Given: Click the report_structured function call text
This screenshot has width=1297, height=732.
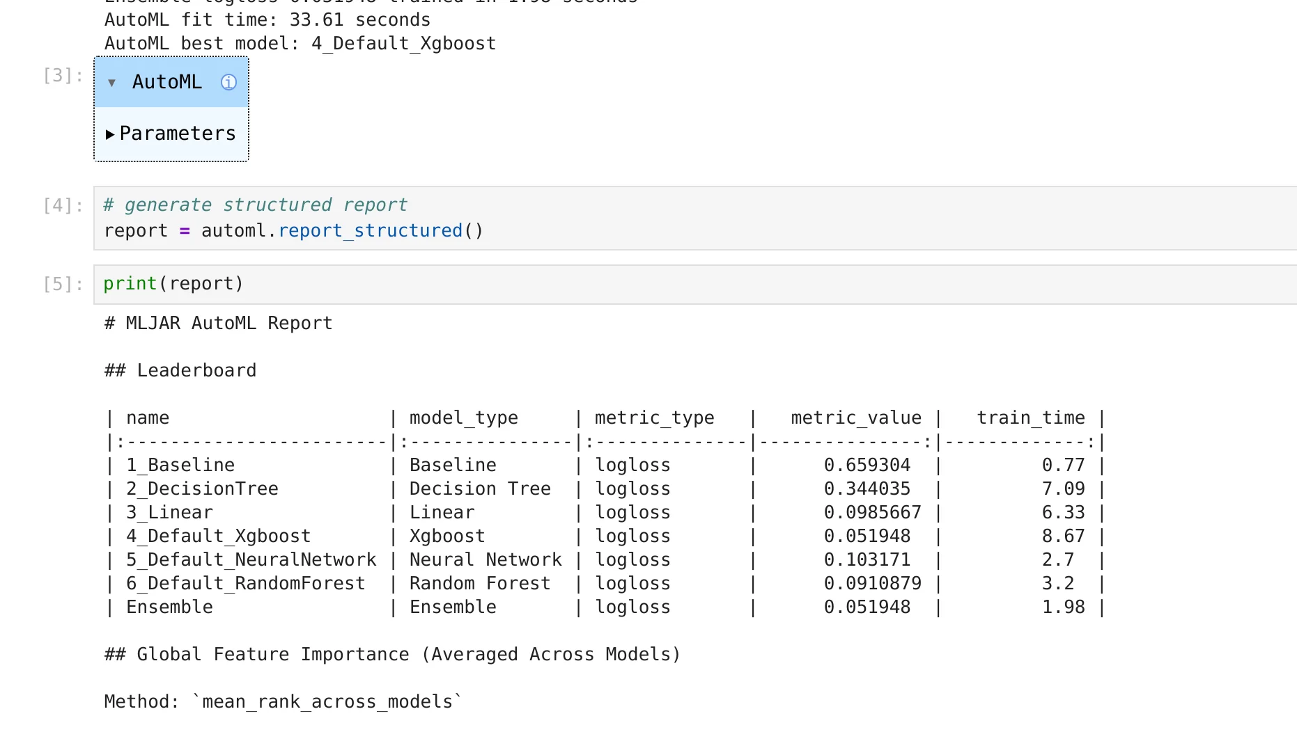Looking at the screenshot, I should [x=370, y=230].
